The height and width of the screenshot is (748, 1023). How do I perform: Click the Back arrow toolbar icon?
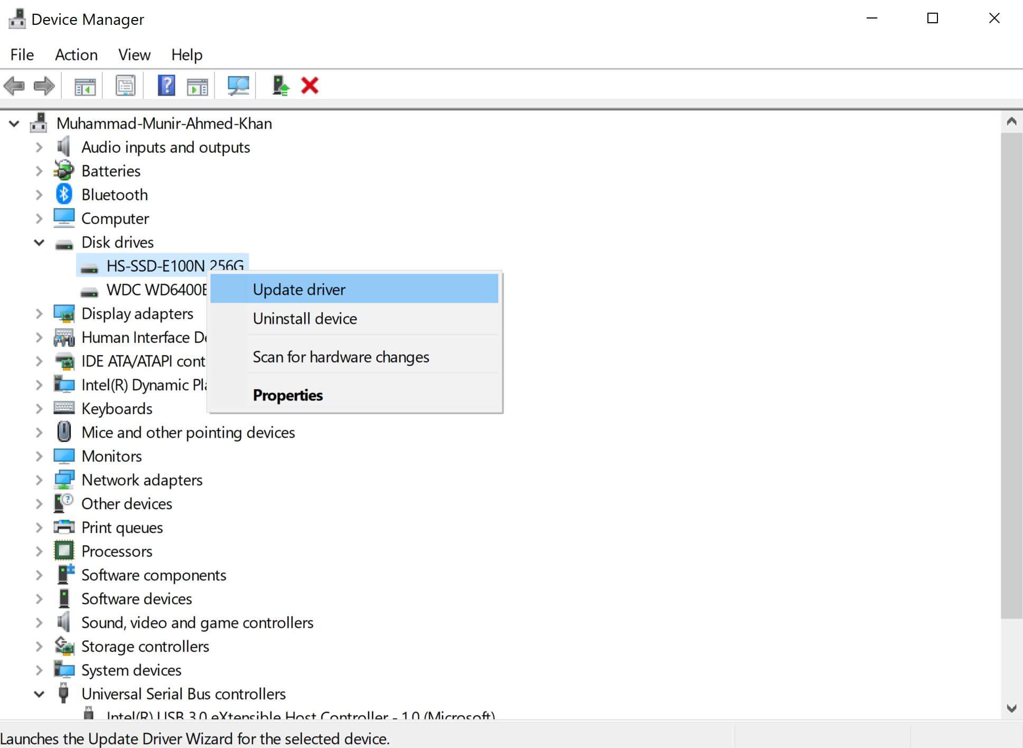14,86
